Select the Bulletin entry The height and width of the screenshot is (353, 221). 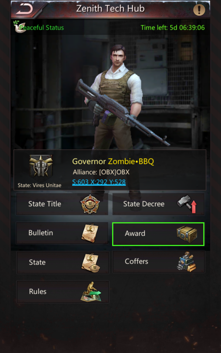[x=62, y=233]
